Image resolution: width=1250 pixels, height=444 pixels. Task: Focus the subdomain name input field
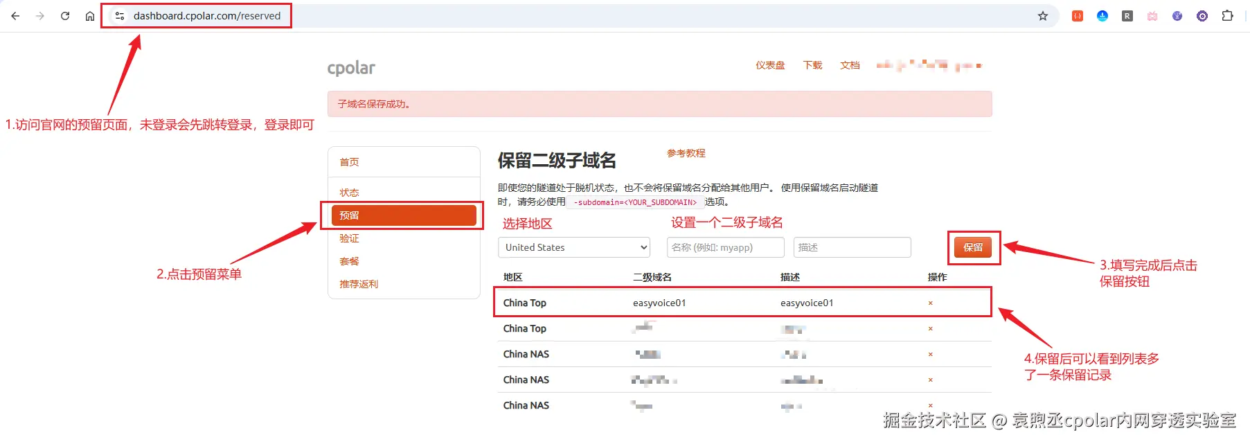[725, 247]
